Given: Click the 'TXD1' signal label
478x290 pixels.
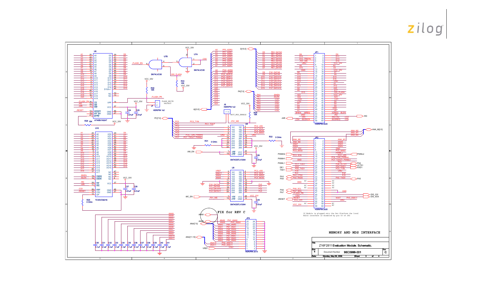Looking at the screenshot, I should pos(282,170).
